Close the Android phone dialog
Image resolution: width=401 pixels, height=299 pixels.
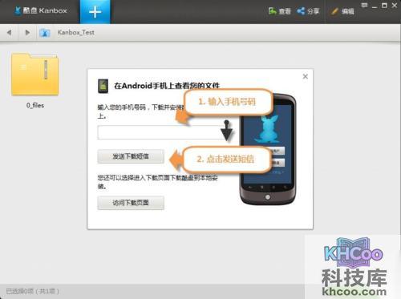pos(306,76)
